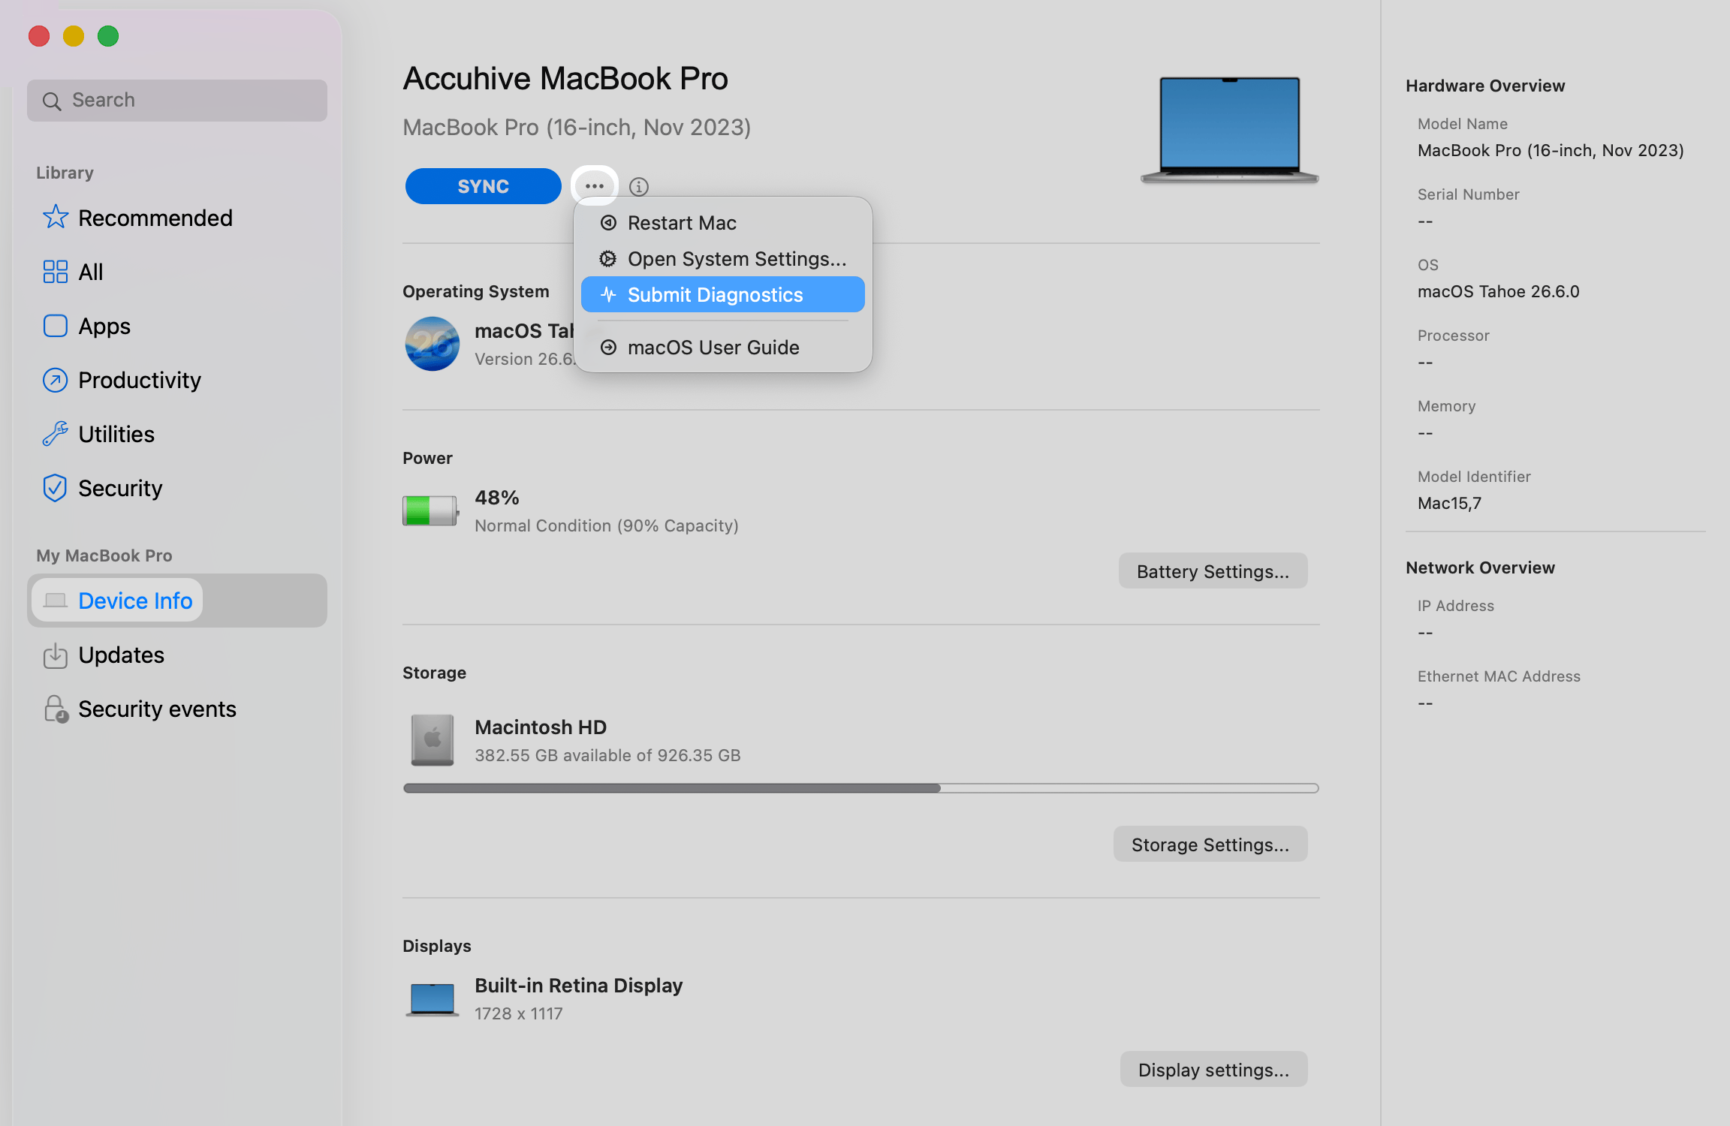Click the Updates download icon
The image size is (1730, 1126).
[x=55, y=655]
